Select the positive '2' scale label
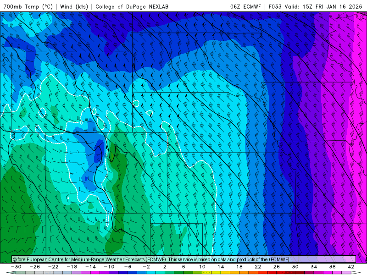367x275 pixels. tap(165, 267)
